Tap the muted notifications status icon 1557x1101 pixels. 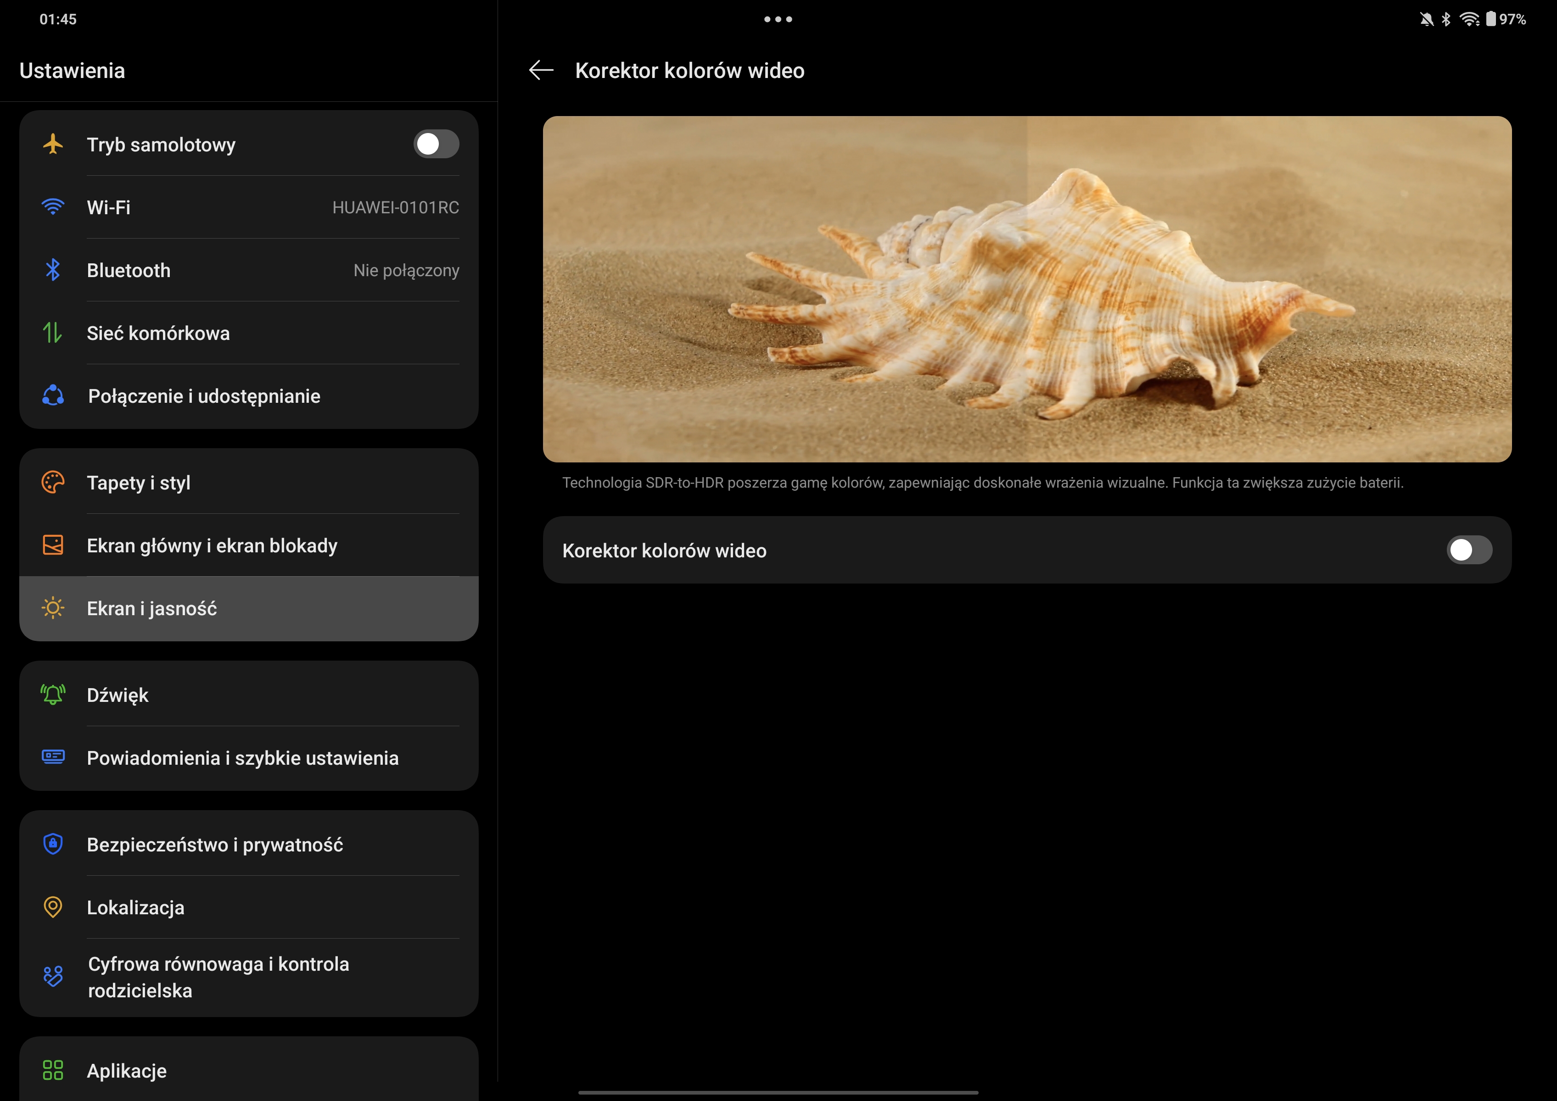click(x=1427, y=19)
